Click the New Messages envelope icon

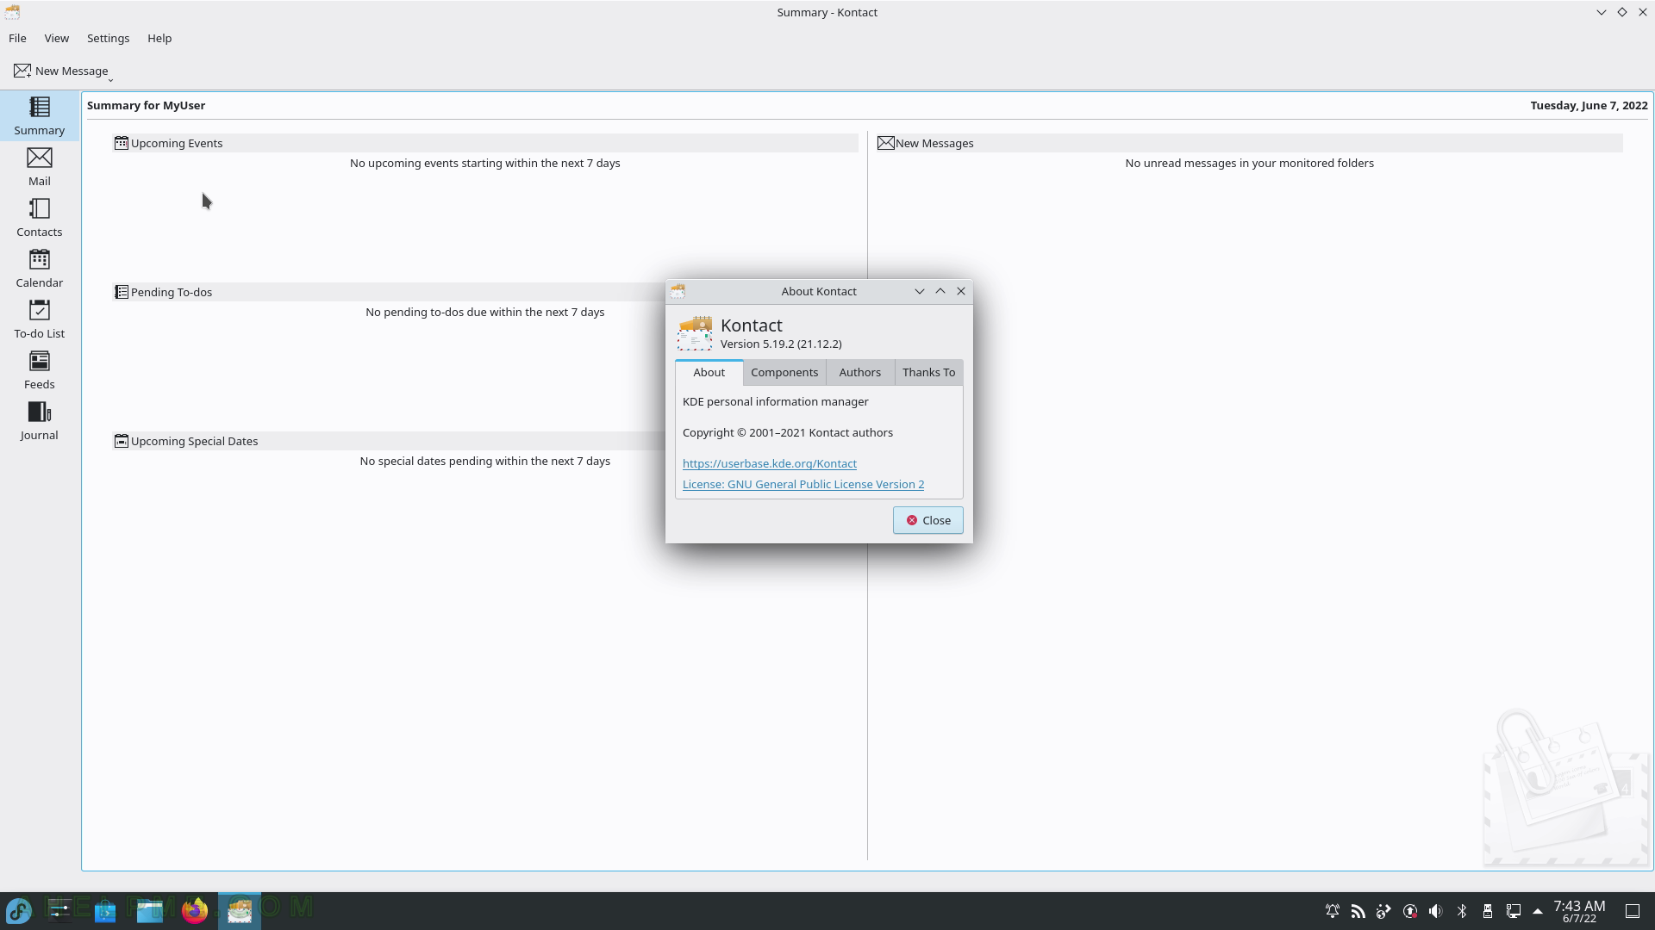[885, 143]
